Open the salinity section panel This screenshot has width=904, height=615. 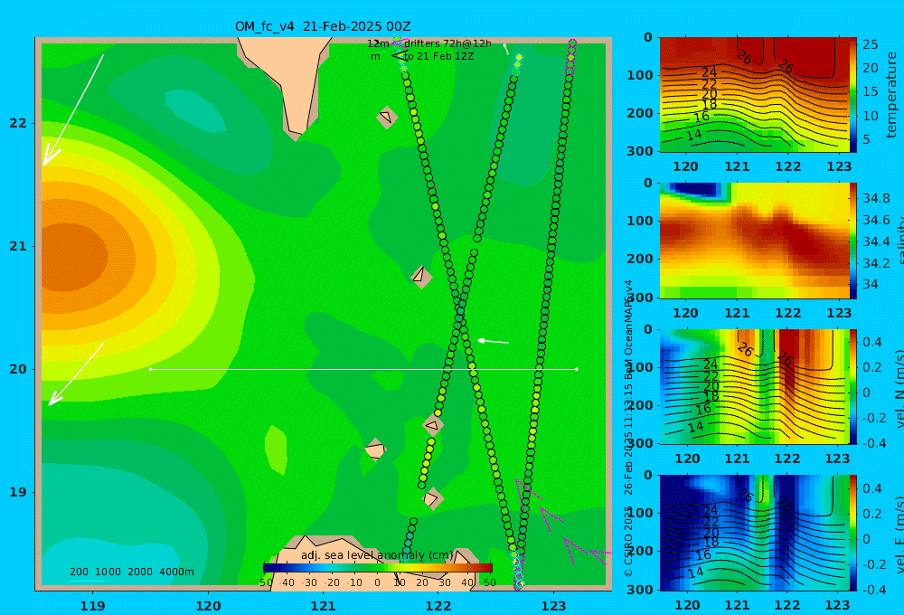pyautogui.click(x=754, y=241)
